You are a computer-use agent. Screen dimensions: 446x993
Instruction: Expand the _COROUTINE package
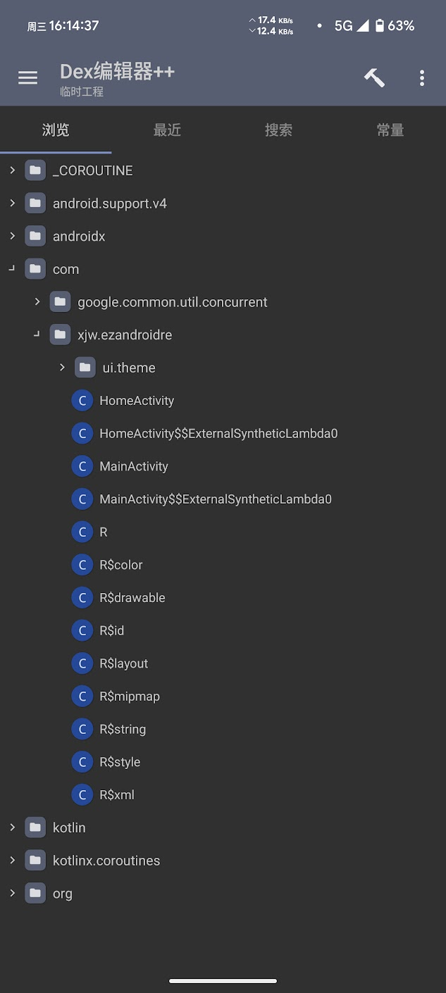[12, 170]
